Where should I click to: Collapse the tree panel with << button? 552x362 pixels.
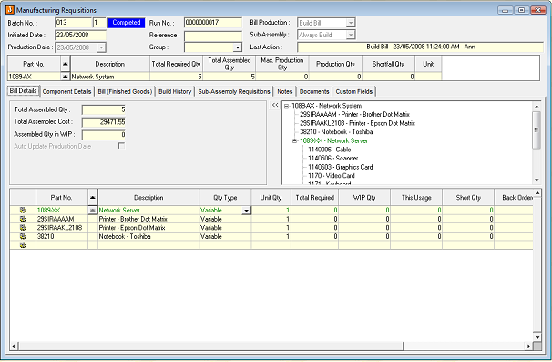tap(275, 105)
